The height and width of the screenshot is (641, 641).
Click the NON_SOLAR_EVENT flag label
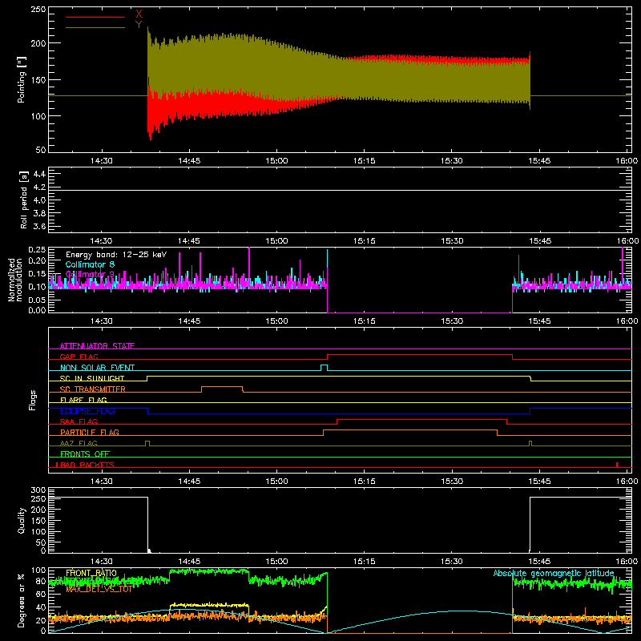pyautogui.click(x=97, y=368)
